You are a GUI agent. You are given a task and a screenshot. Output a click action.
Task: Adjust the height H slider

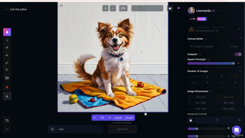(x=206, y=136)
